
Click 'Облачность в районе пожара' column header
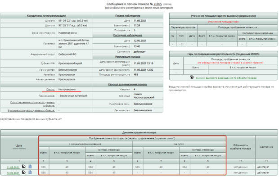point(241,147)
